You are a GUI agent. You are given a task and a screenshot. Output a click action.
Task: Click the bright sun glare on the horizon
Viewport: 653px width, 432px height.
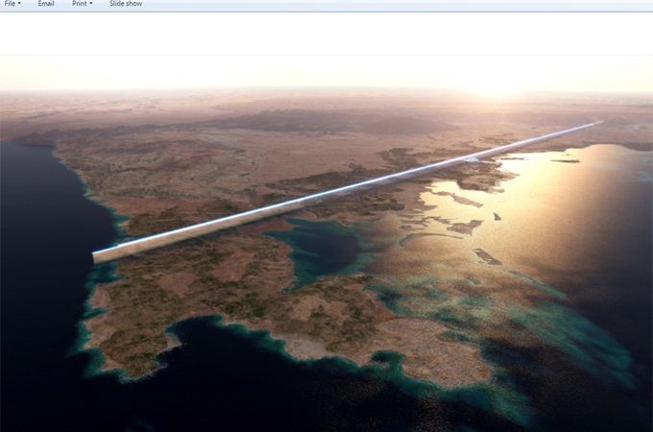(496, 84)
